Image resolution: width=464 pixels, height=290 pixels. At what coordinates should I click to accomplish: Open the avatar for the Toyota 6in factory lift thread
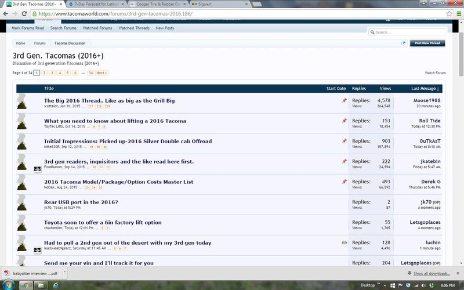click(21, 223)
